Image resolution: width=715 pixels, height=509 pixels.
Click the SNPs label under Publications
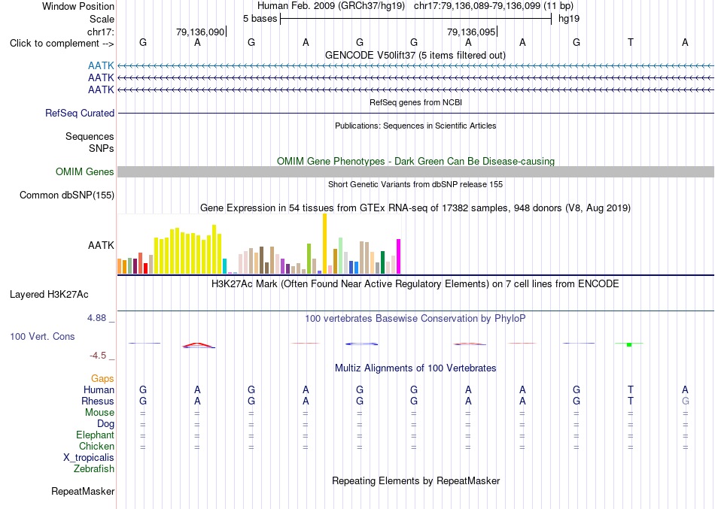(x=102, y=148)
